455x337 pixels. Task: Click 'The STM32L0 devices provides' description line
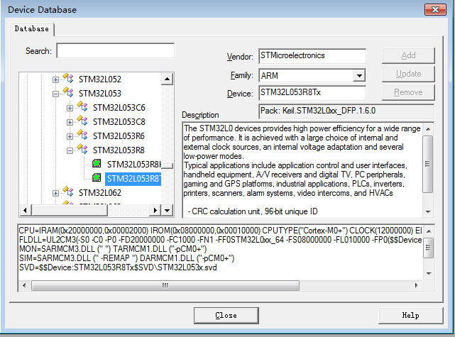click(302, 128)
